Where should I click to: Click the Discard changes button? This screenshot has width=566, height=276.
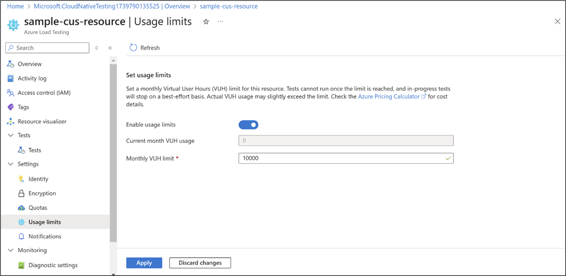pyautogui.click(x=200, y=263)
